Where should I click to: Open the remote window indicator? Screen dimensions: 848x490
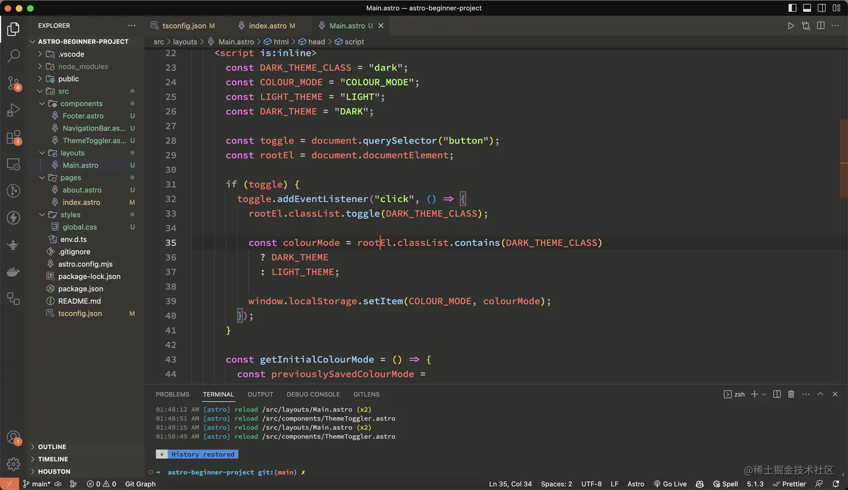(10, 484)
